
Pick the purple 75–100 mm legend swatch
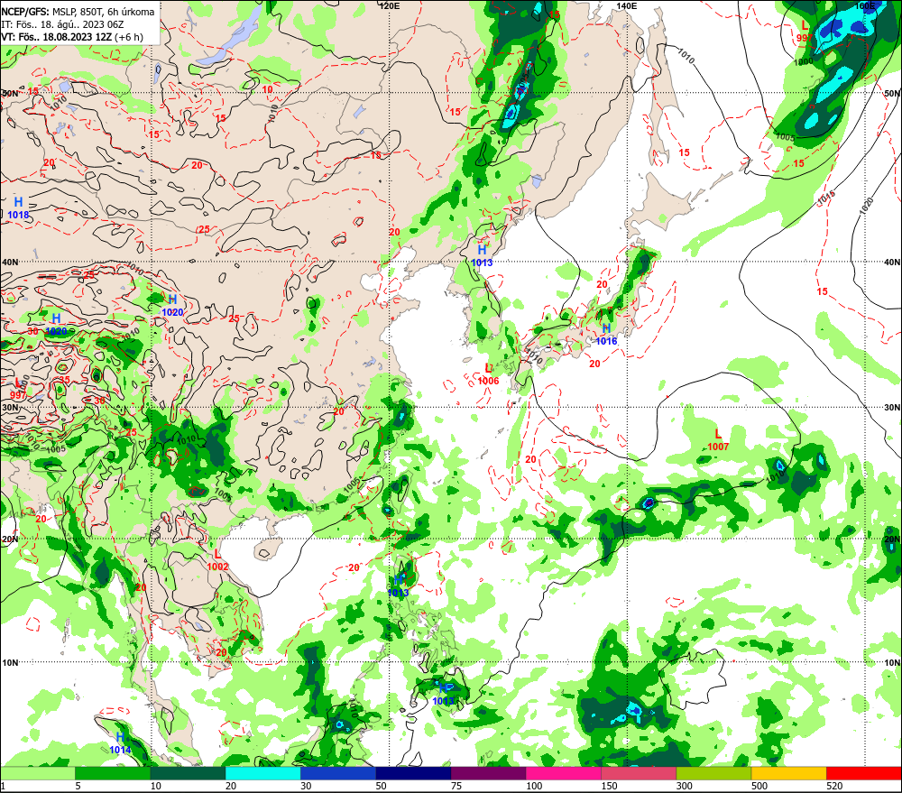pos(488,773)
